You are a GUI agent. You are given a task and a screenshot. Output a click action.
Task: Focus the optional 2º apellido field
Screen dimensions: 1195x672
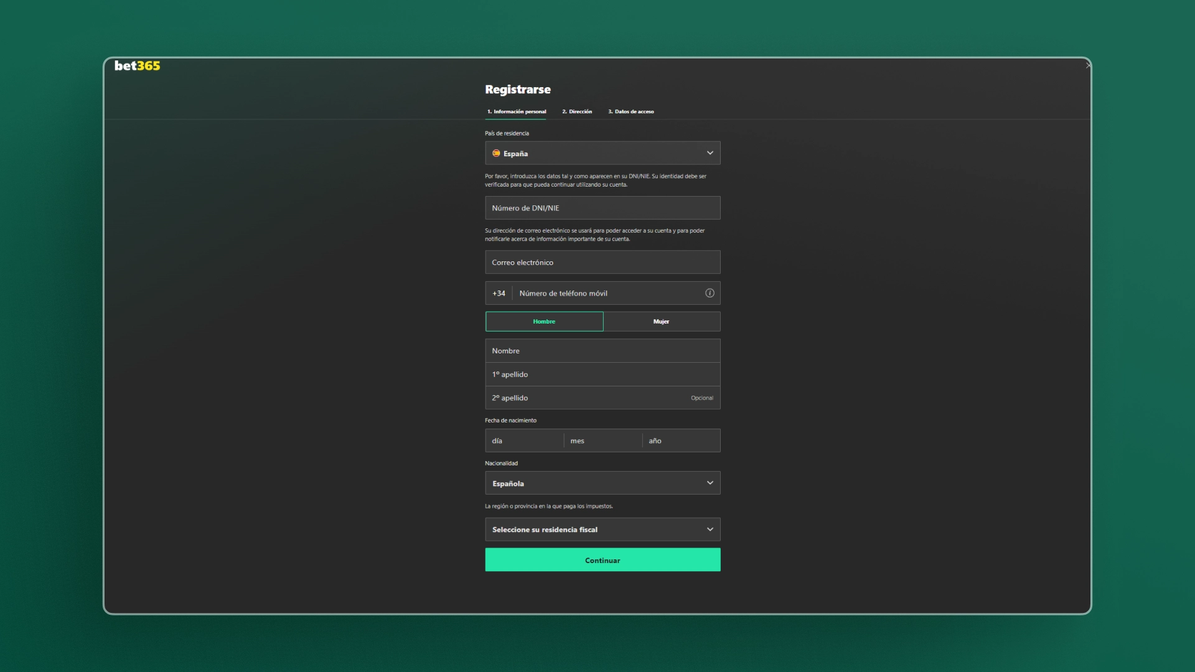[602, 398]
